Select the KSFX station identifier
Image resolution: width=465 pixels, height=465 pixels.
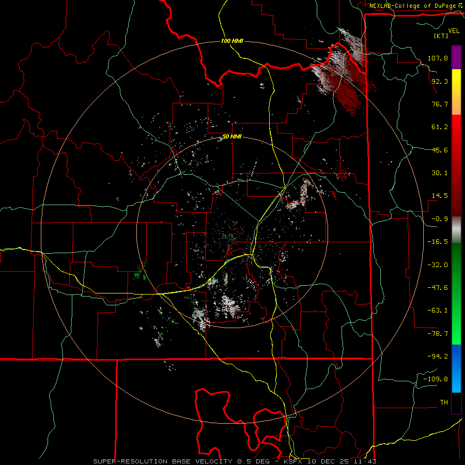[x=293, y=461]
